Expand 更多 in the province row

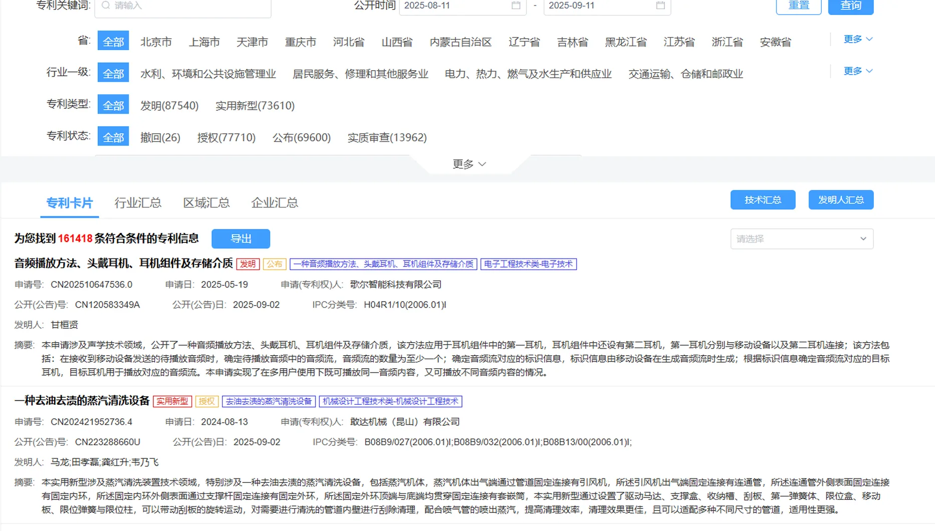(x=858, y=39)
